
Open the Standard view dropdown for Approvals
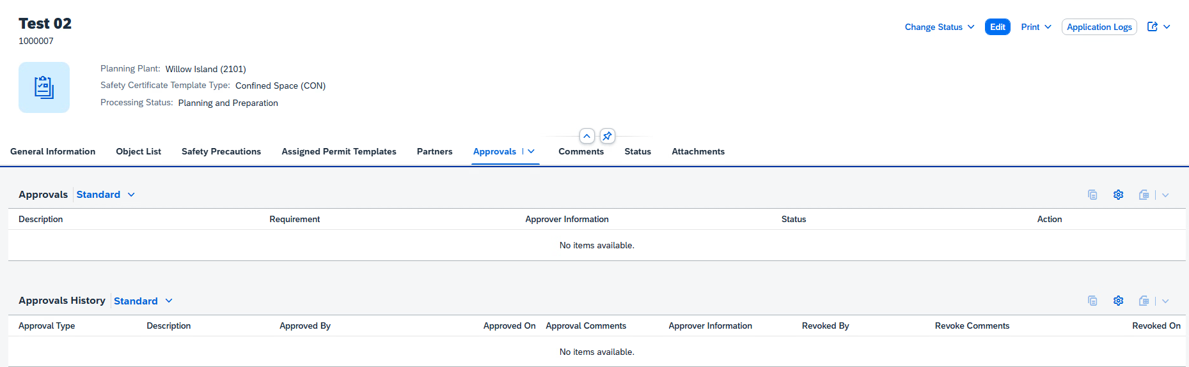click(106, 195)
